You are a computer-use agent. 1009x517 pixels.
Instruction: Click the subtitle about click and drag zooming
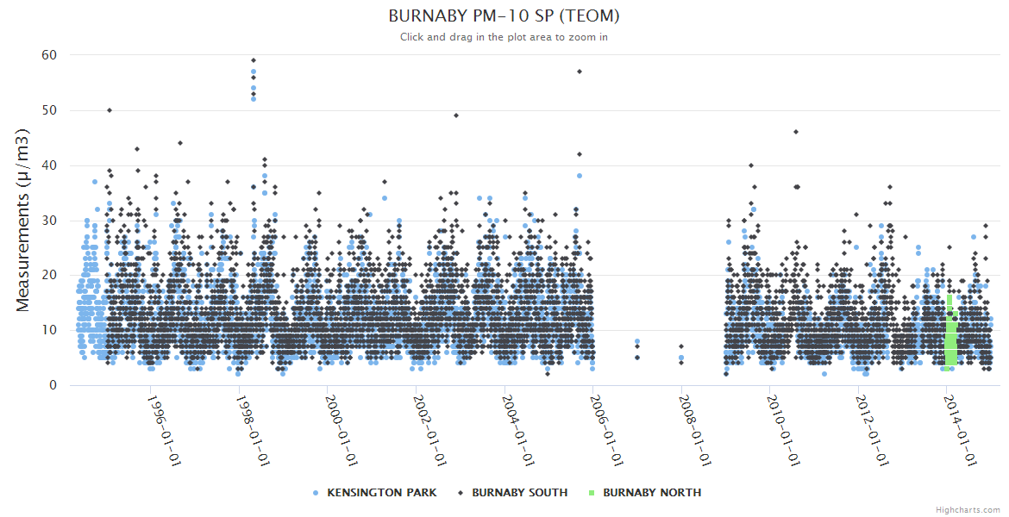[x=504, y=37]
